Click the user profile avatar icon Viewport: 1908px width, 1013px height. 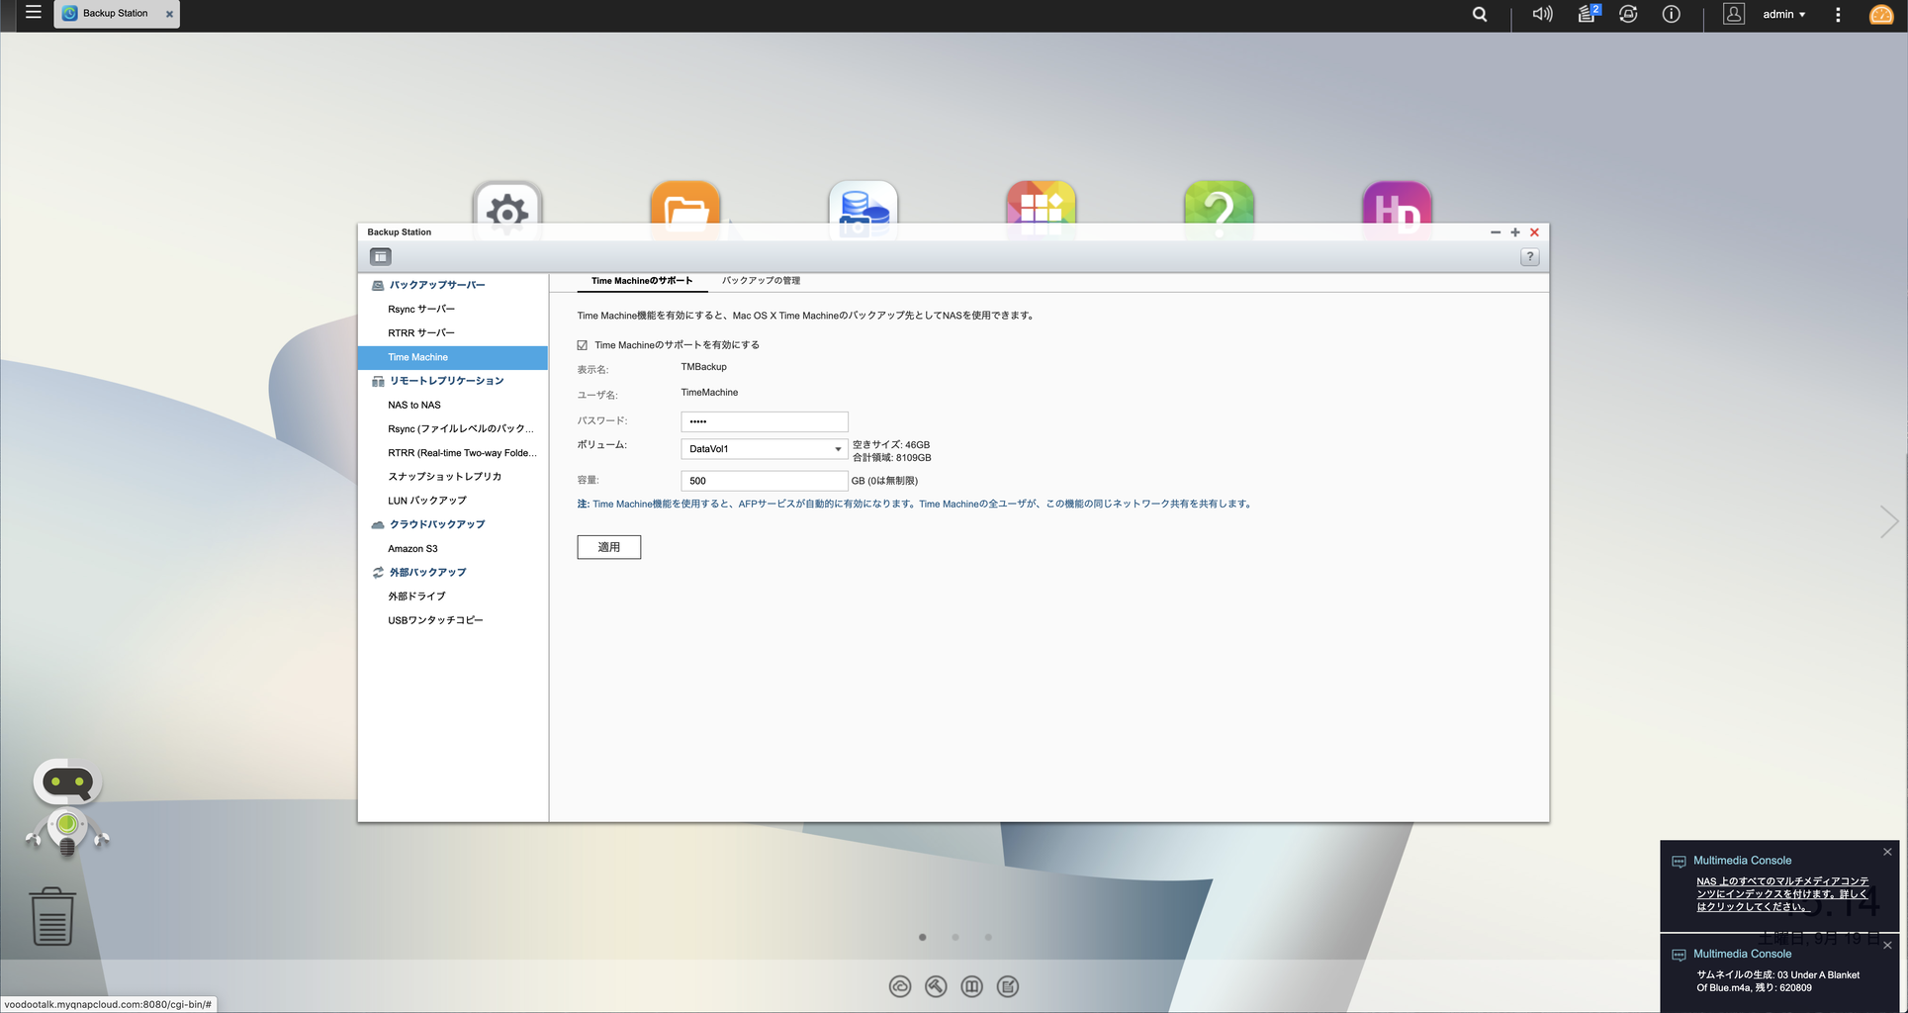(1734, 14)
